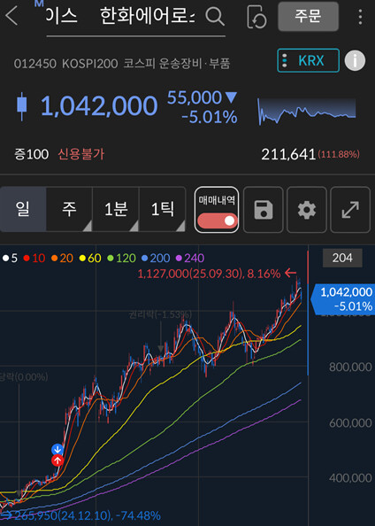Open the stock search magnifier
This screenshot has height=526, width=375.
(215, 16)
